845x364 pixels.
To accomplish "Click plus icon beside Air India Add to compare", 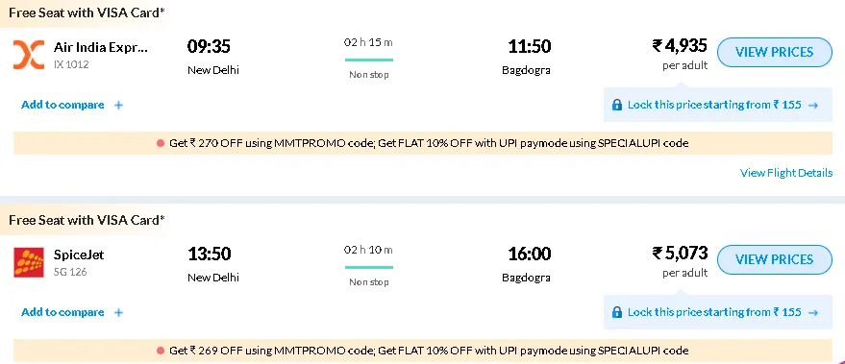I will [x=118, y=105].
